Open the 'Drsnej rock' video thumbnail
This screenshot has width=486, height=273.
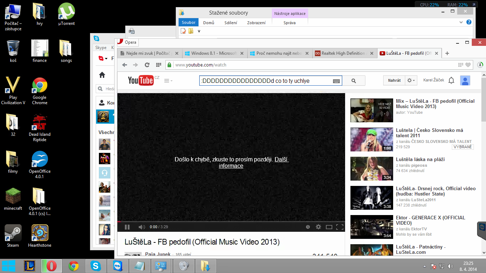372,198
